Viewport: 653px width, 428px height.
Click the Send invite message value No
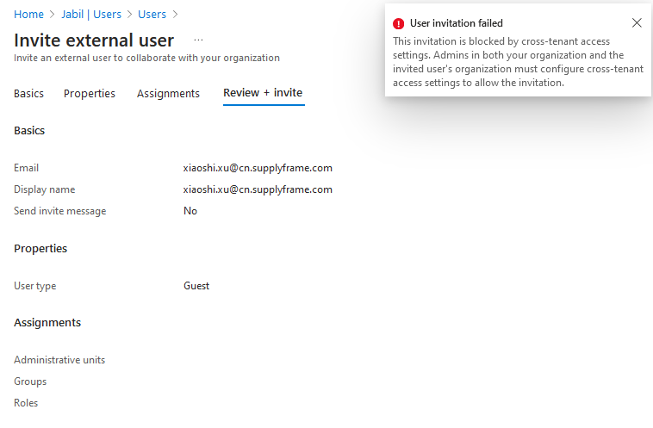tap(190, 211)
